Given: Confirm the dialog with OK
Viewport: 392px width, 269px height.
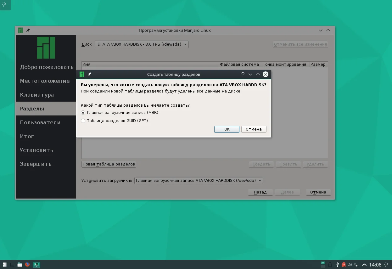Looking at the screenshot, I should 227,129.
